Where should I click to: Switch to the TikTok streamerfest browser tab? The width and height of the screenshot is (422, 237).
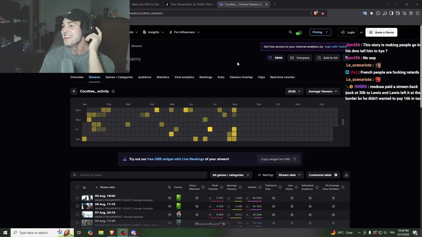(x=189, y=4)
